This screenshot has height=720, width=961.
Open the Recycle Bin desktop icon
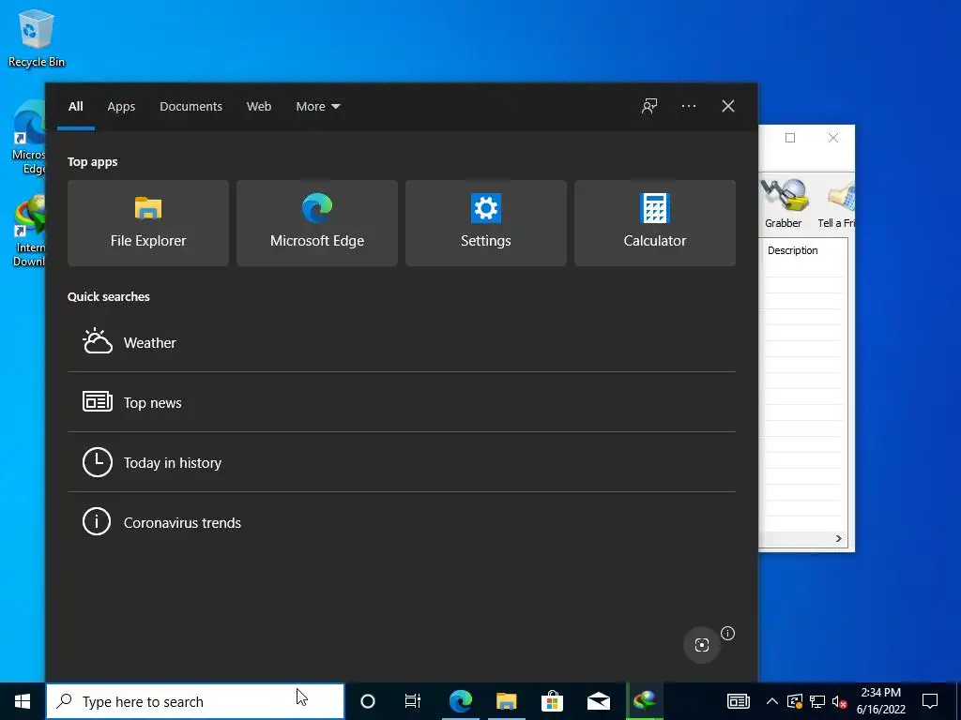(x=37, y=38)
